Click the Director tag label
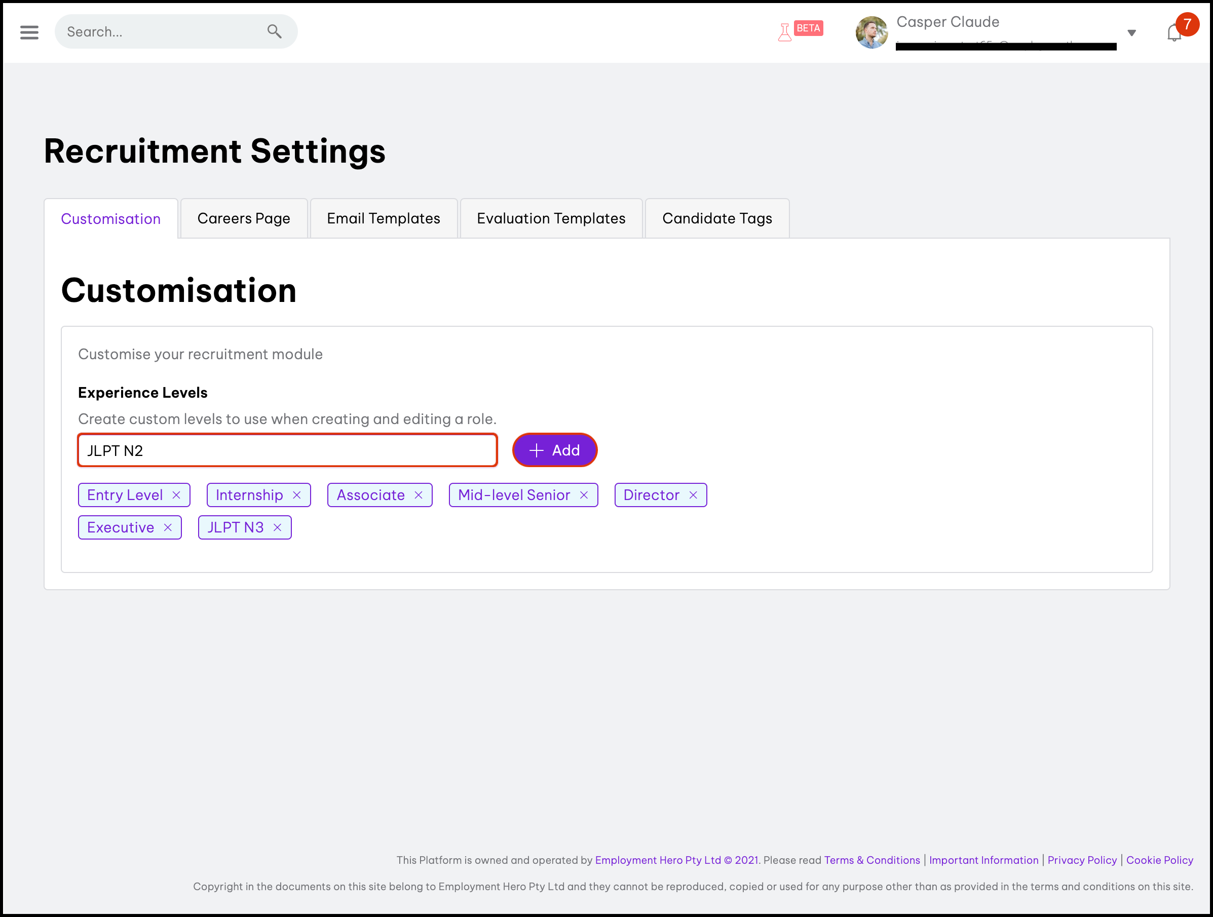 click(652, 495)
